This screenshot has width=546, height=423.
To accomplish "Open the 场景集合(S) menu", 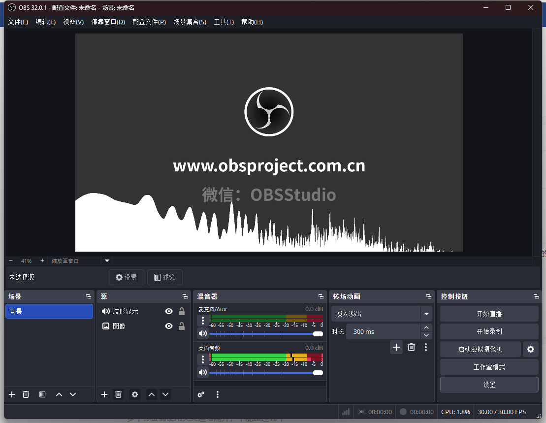I will point(190,22).
